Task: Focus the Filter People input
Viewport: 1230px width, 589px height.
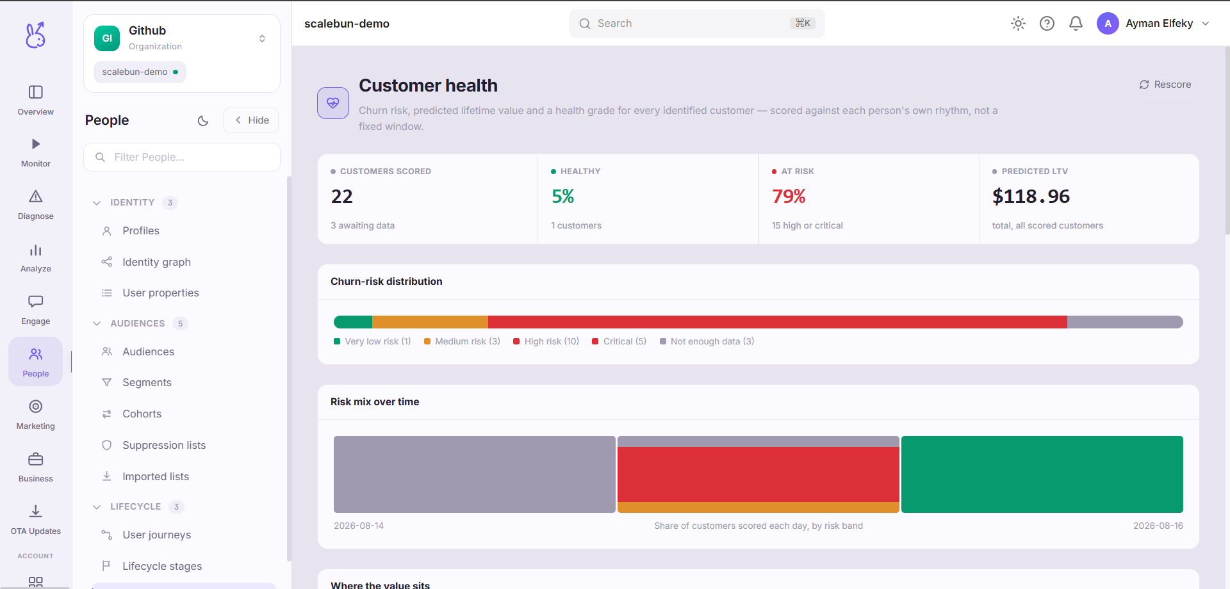Action: tap(182, 157)
